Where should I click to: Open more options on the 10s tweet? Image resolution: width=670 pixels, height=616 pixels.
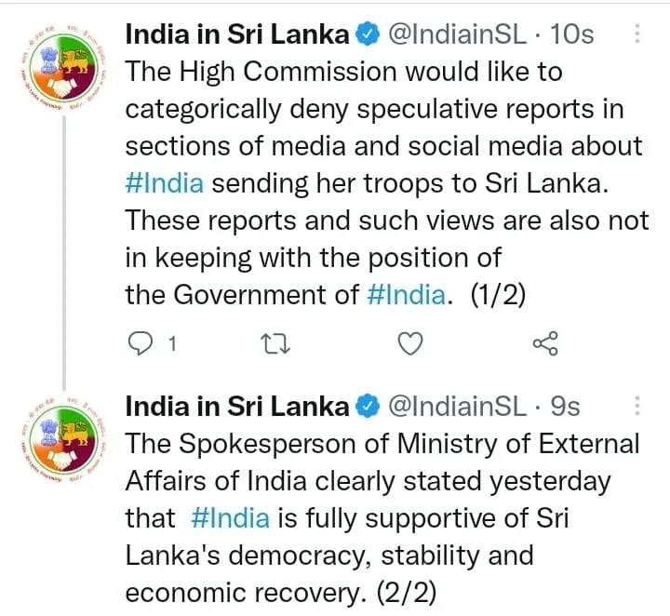coord(636,33)
